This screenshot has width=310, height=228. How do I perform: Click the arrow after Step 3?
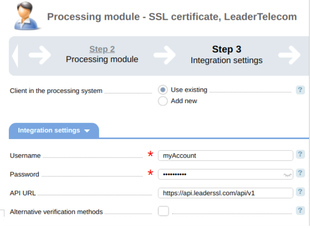coord(289,56)
